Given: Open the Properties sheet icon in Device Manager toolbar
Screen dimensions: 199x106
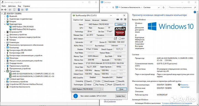Looking at the screenshot, I should 14,10.
